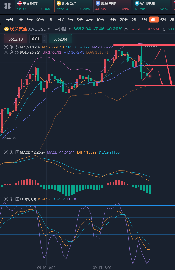Open the four-leaf grid menu icon
The width and height of the screenshot is (175, 270).
click(8, 6)
